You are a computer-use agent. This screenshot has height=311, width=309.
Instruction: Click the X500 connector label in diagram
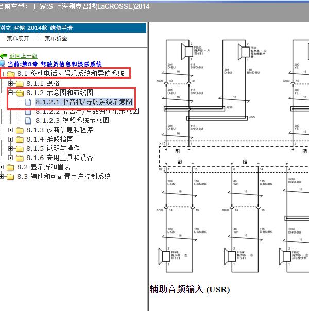[160, 81]
